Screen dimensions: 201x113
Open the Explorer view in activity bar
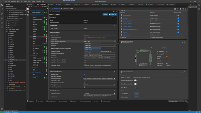coord(2,5)
